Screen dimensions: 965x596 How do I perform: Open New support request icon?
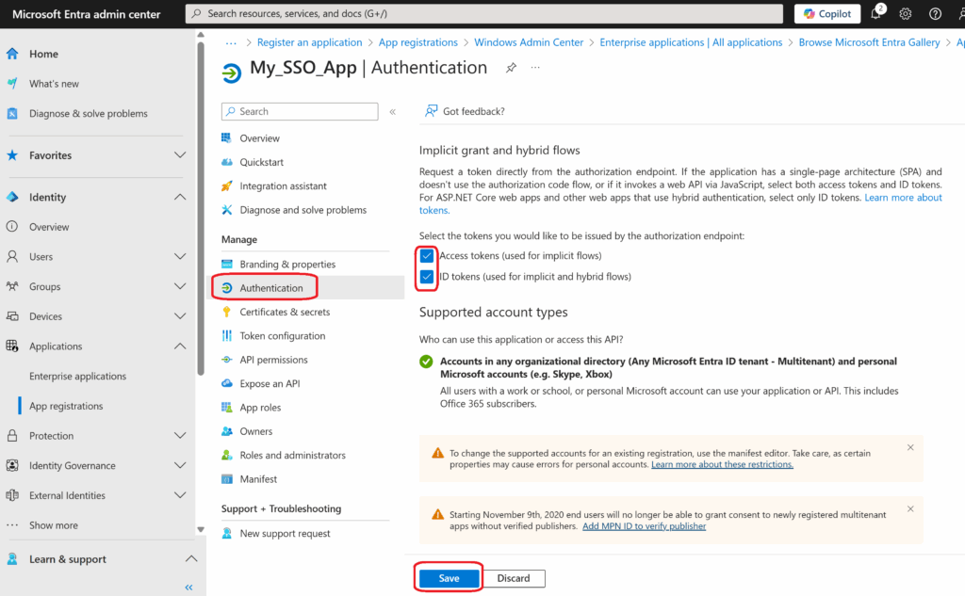point(226,533)
